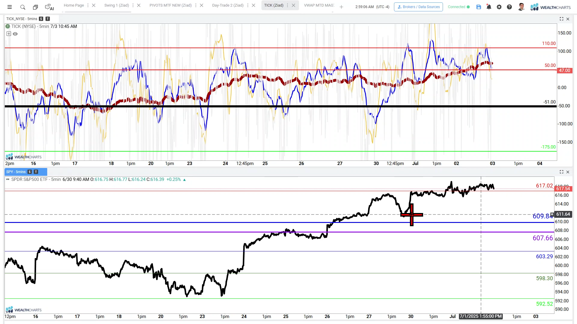Switch to the VWAP MTD MAG tab

[x=319, y=5]
